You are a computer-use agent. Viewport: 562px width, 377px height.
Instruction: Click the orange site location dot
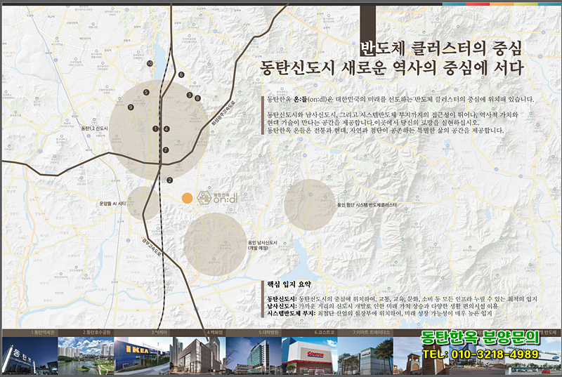[x=187, y=198]
